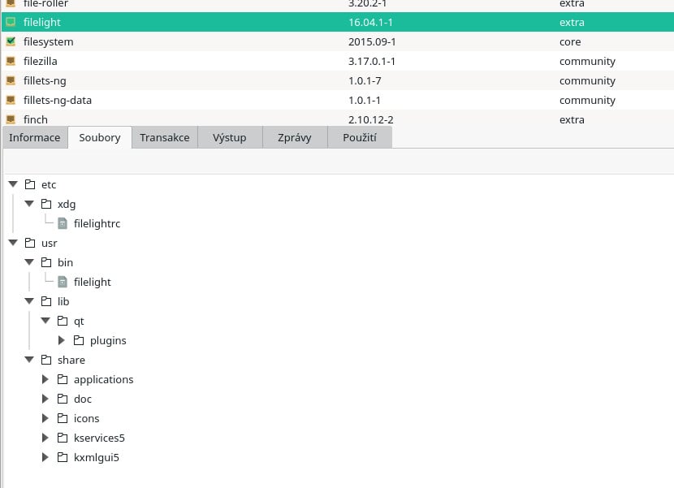The height and width of the screenshot is (488, 674).
Task: Click the finch package icon
Action: pos(11,119)
